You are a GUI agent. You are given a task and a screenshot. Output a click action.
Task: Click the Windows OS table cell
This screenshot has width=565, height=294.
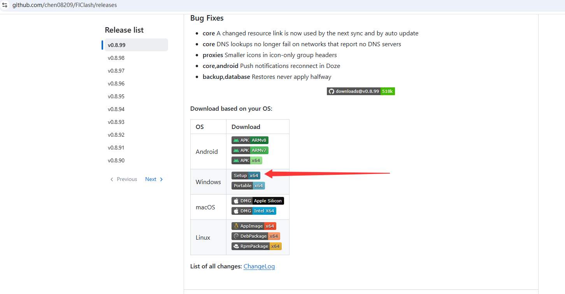[x=208, y=182]
